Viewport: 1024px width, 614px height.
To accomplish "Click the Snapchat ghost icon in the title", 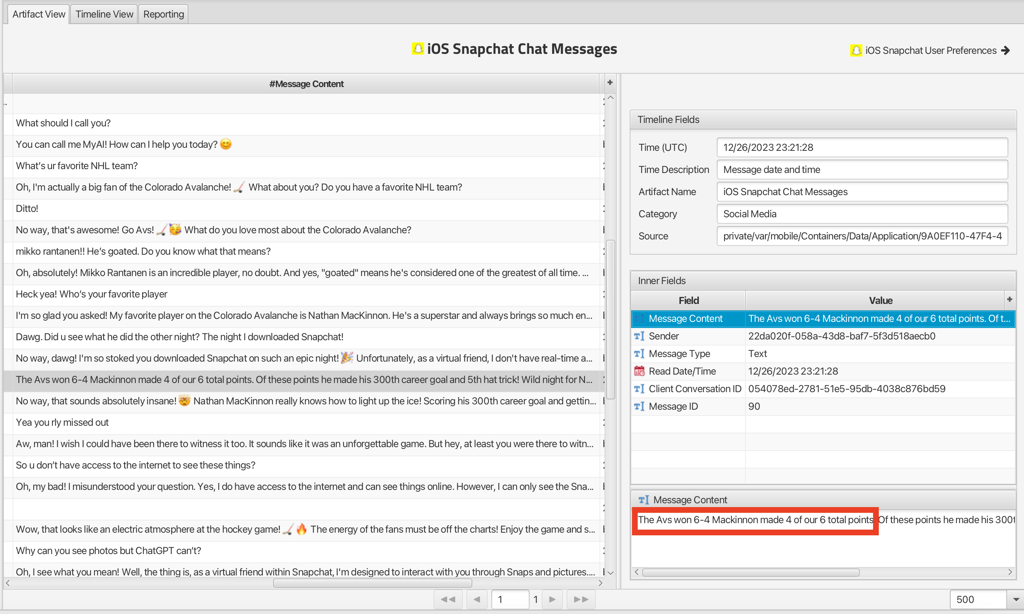I will 418,48.
